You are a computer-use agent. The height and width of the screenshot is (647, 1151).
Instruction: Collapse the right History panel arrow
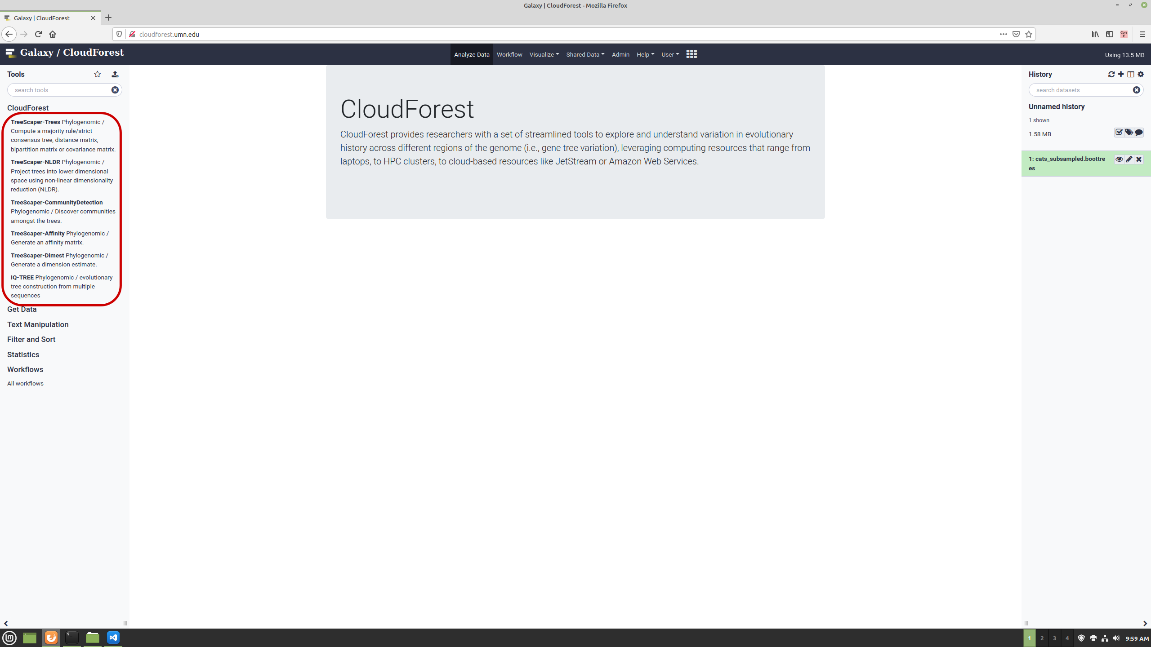(1145, 623)
